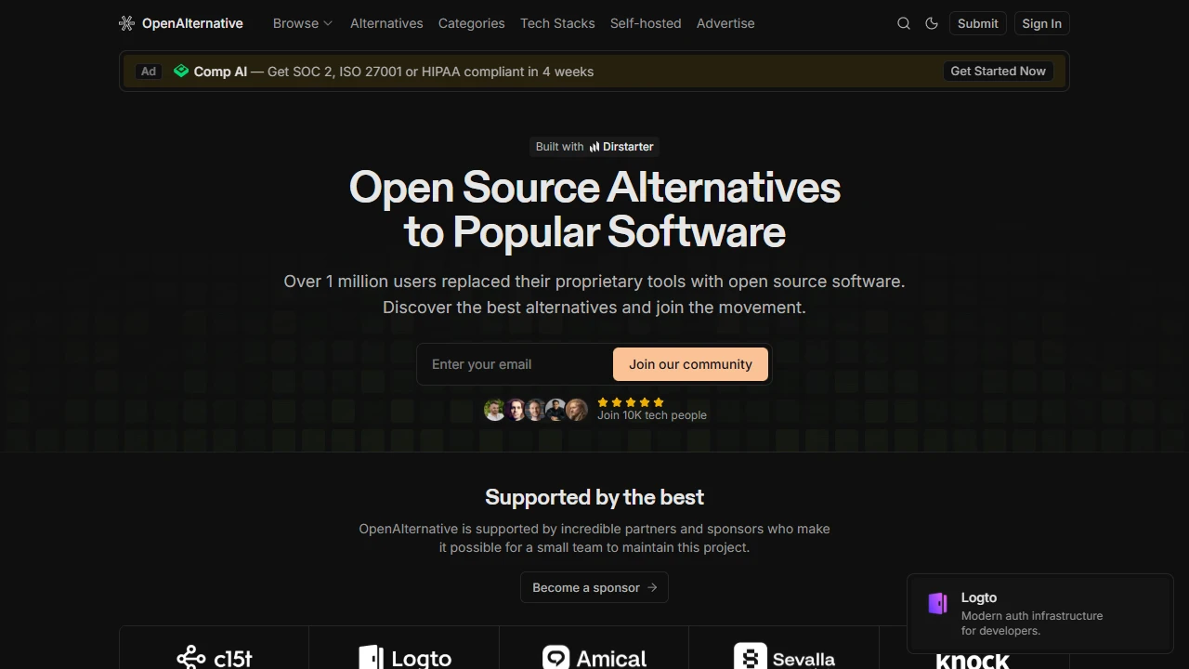Open the Tech Stacks page

pos(557,23)
